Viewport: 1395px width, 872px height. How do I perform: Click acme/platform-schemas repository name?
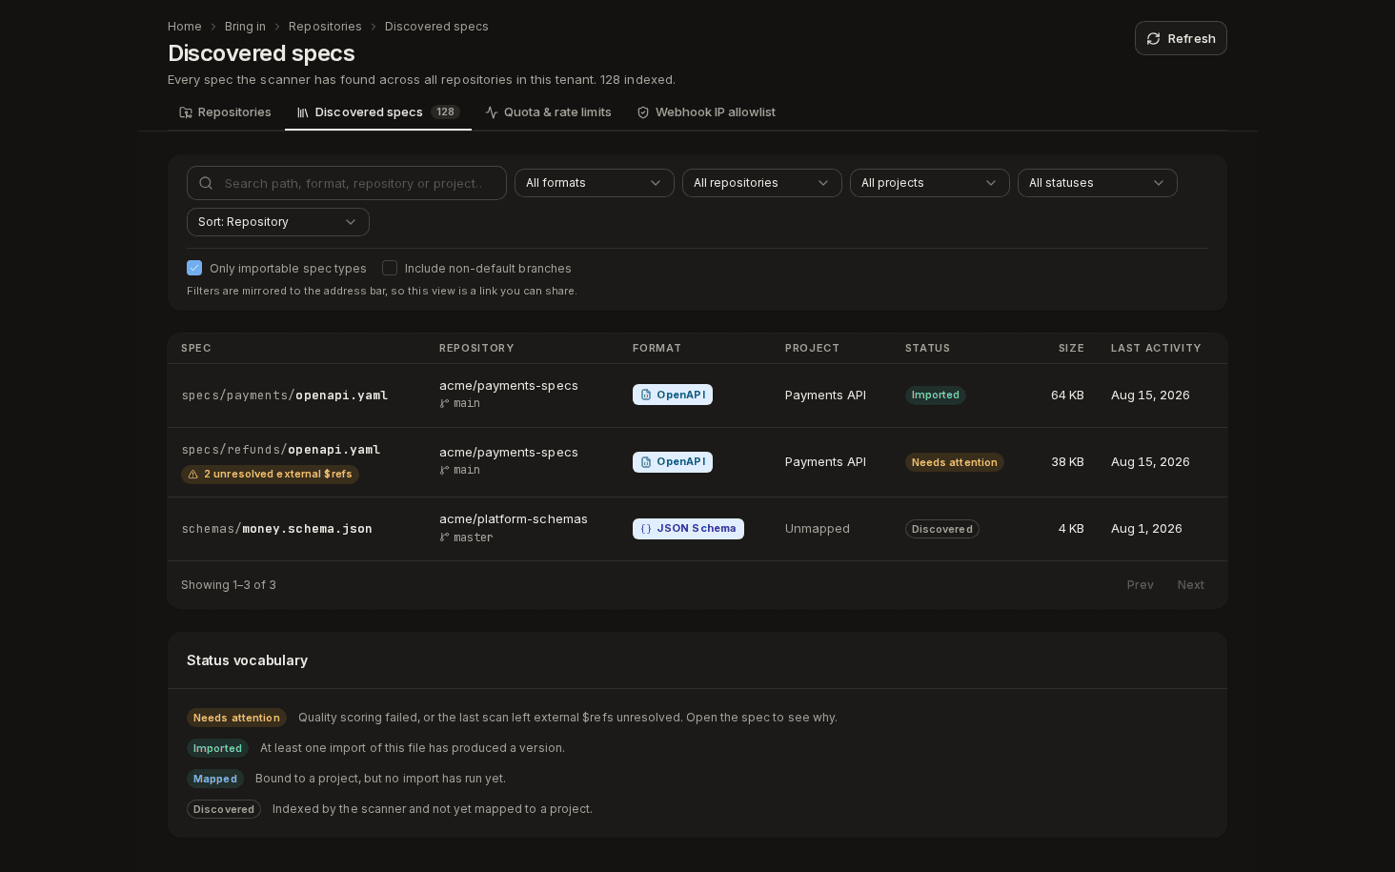click(x=514, y=519)
